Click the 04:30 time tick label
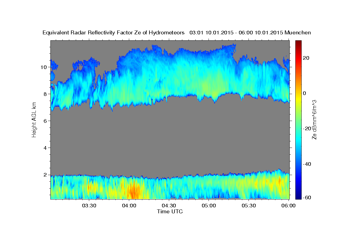358x239 pixels. pos(169,206)
